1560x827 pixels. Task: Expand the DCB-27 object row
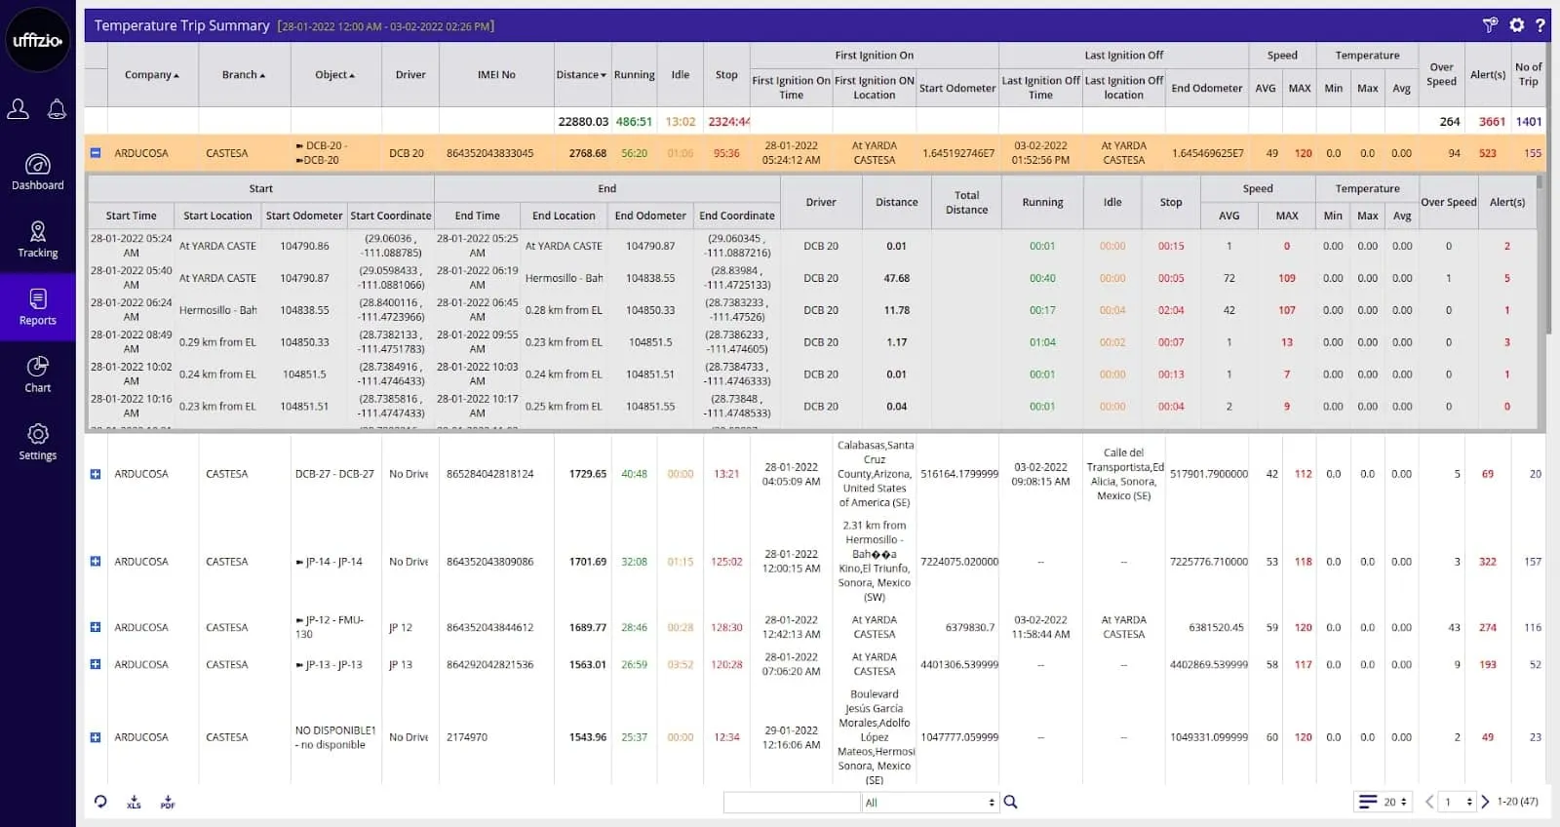tap(96, 474)
